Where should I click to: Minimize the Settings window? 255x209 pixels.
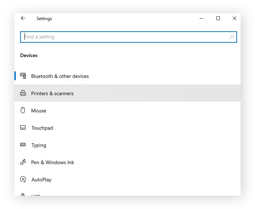(x=201, y=18)
